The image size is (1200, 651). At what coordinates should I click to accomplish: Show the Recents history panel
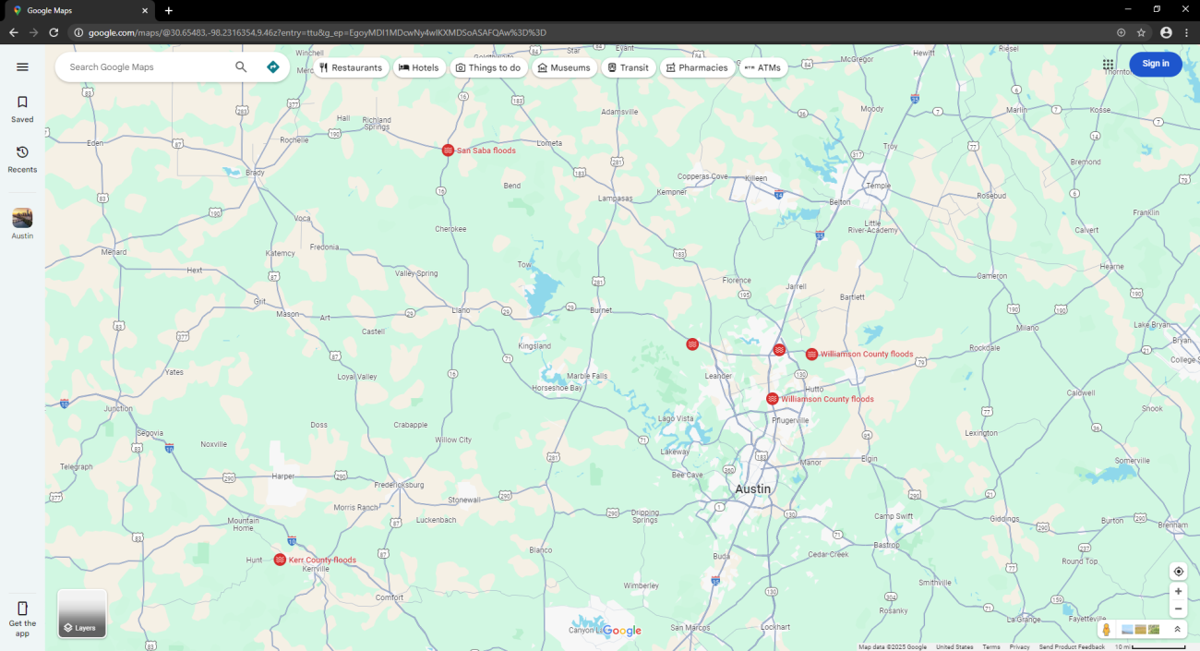[x=22, y=159]
